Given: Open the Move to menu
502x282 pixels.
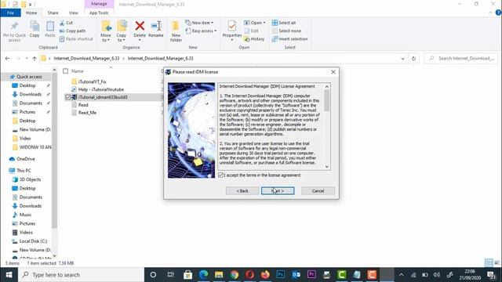Looking at the screenshot, I should tap(106, 31).
